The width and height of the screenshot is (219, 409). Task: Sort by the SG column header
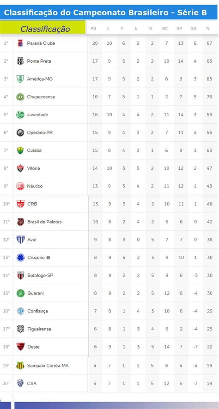[x=194, y=28]
